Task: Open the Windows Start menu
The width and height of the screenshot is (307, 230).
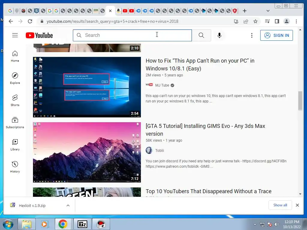Action: [x=8, y=224]
